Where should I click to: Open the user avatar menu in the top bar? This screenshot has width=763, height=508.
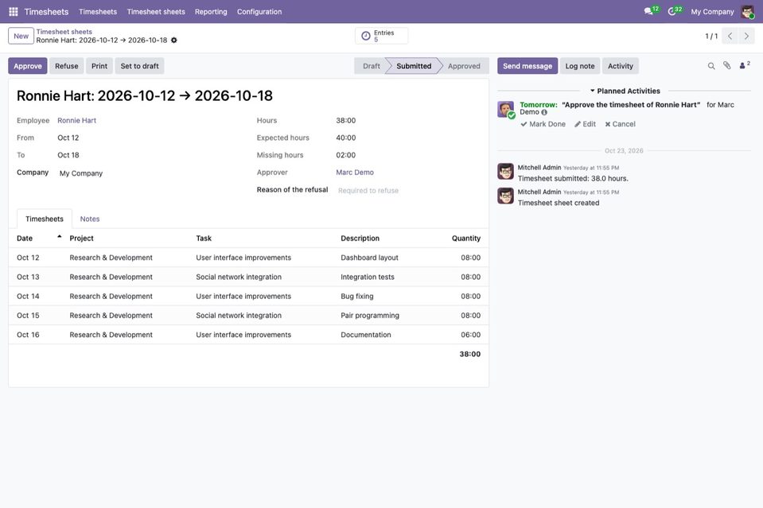pos(747,12)
